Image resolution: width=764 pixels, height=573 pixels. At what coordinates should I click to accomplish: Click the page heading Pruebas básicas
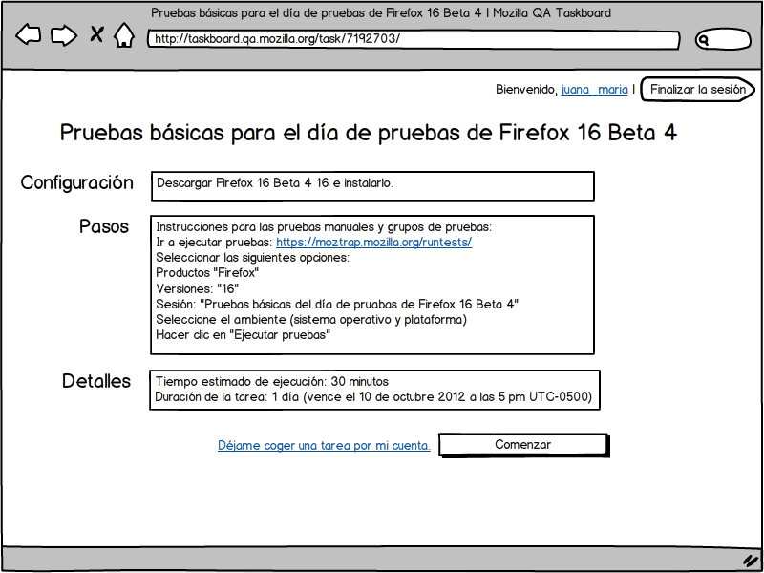pyautogui.click(x=369, y=133)
